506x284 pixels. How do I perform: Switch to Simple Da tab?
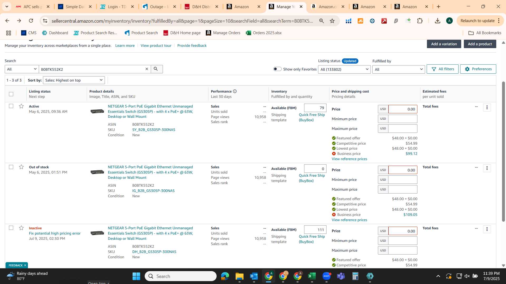[75, 7]
